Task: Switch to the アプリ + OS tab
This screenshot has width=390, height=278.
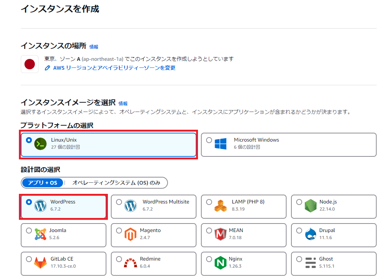Action: 43,183
